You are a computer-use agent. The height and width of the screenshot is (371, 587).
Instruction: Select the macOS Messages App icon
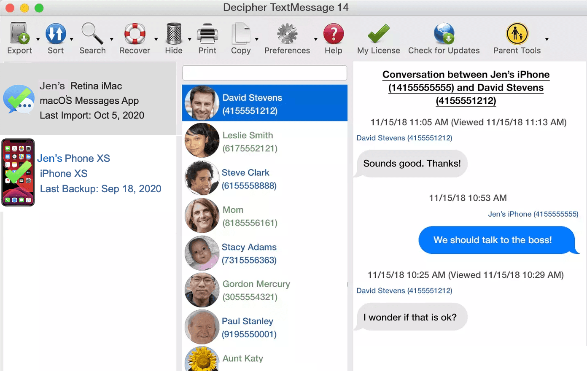(x=19, y=99)
